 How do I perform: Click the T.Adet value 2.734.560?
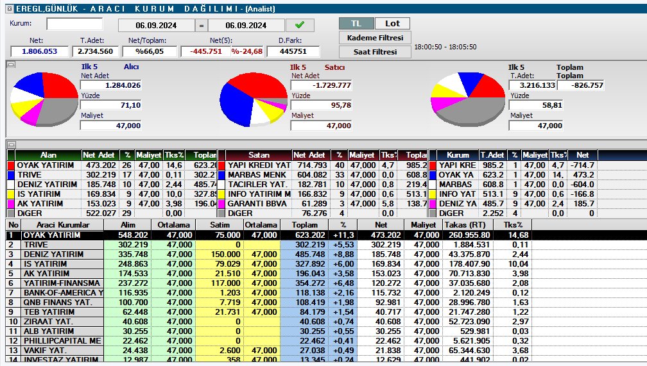point(95,51)
